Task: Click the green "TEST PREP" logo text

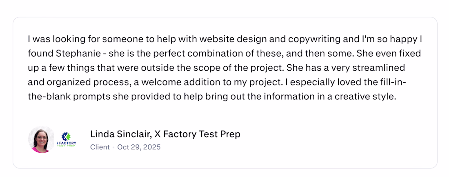Action: pyautogui.click(x=67, y=146)
